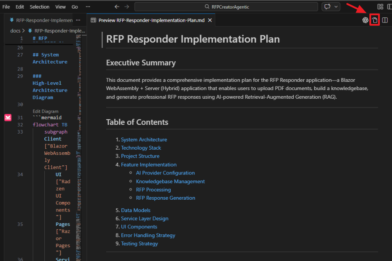Open the Copilot chat icon in title bar
Image resolution: width=392 pixels, height=261 pixels.
327,7
